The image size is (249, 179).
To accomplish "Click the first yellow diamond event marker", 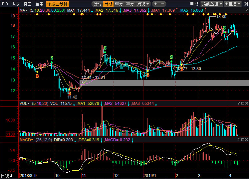I will pyautogui.click(x=37, y=14).
